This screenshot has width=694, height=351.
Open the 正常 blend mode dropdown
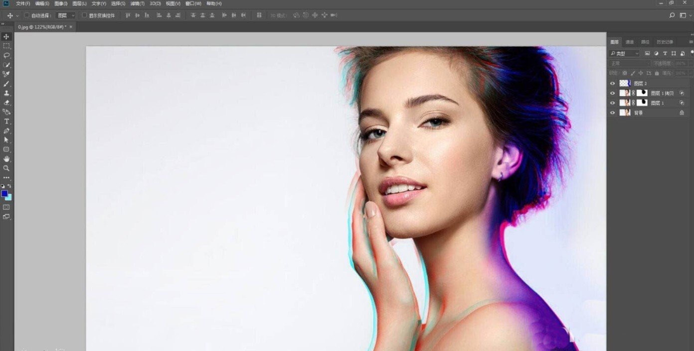click(x=630, y=63)
